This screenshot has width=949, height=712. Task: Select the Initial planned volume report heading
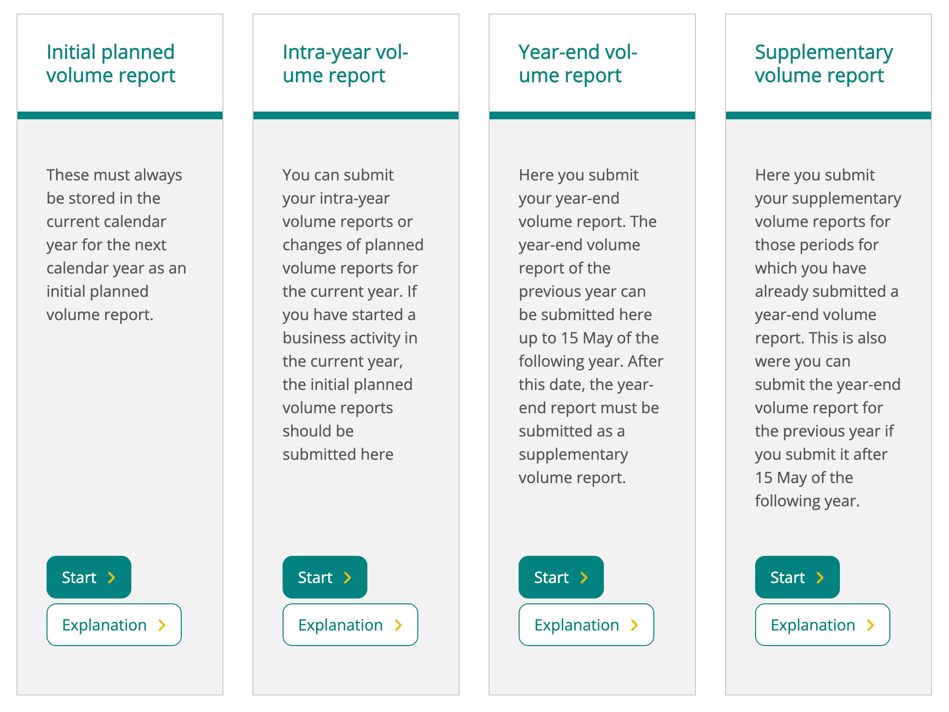click(111, 64)
